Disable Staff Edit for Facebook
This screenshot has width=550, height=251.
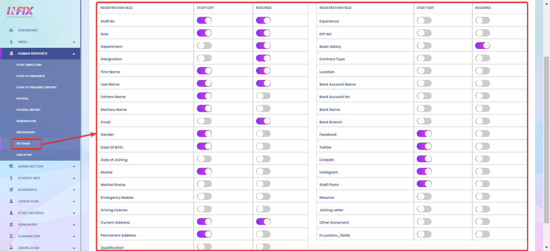pos(424,133)
